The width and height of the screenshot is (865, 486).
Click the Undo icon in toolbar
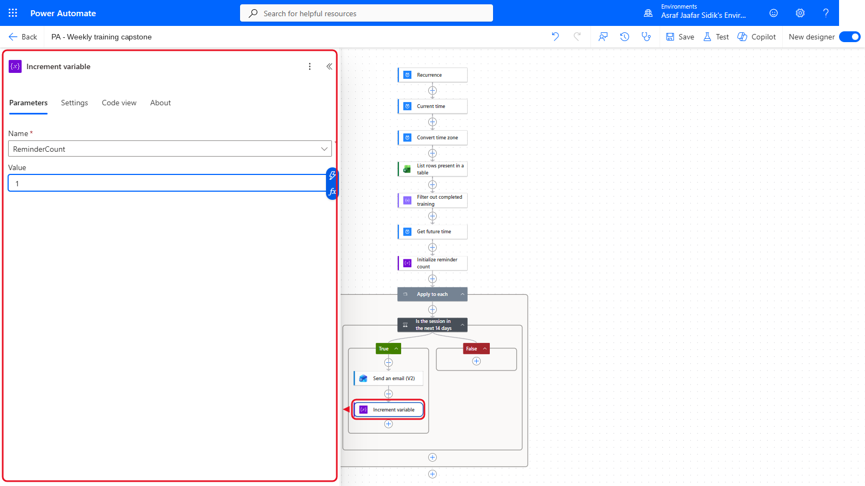555,37
